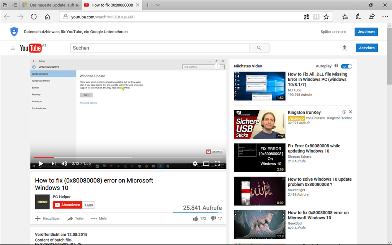The width and height of the screenshot is (392, 245).
Task: Open reading view icon
Action: [x=316, y=17]
